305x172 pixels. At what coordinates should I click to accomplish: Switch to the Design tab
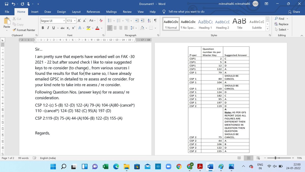62,12
